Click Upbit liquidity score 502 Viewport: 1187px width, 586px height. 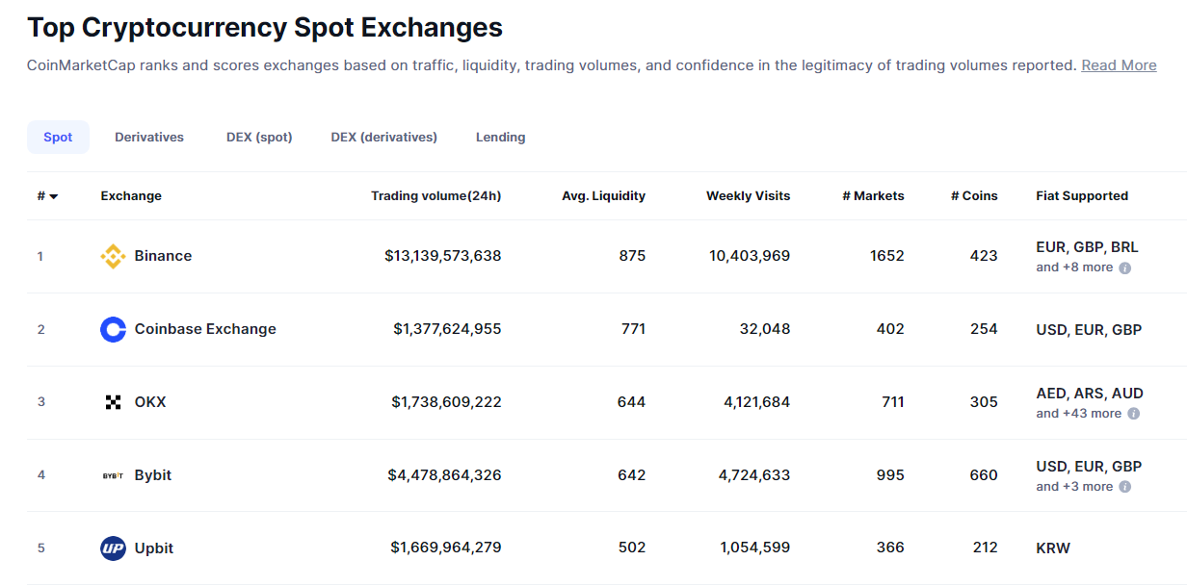click(632, 548)
